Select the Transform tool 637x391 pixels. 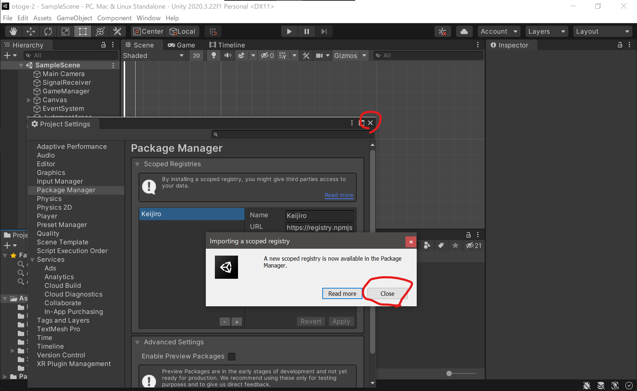click(x=100, y=31)
